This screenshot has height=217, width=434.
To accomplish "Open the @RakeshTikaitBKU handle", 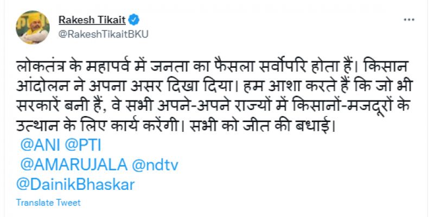I will click(103, 34).
